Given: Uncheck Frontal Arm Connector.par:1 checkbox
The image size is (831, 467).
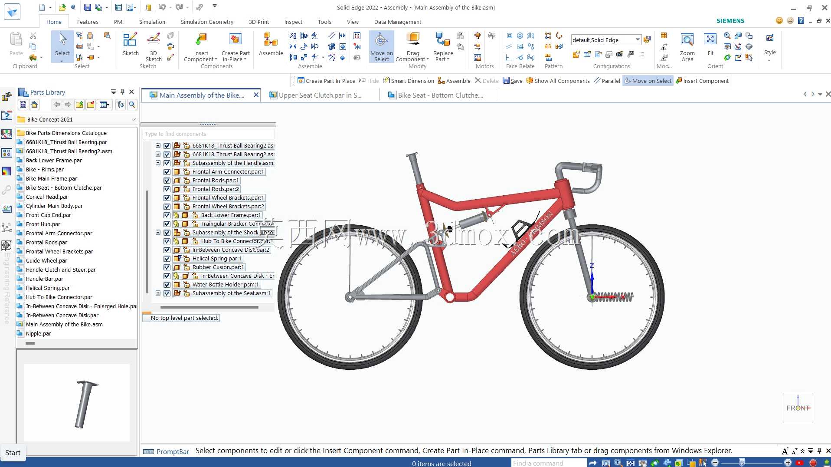Looking at the screenshot, I should tap(167, 172).
